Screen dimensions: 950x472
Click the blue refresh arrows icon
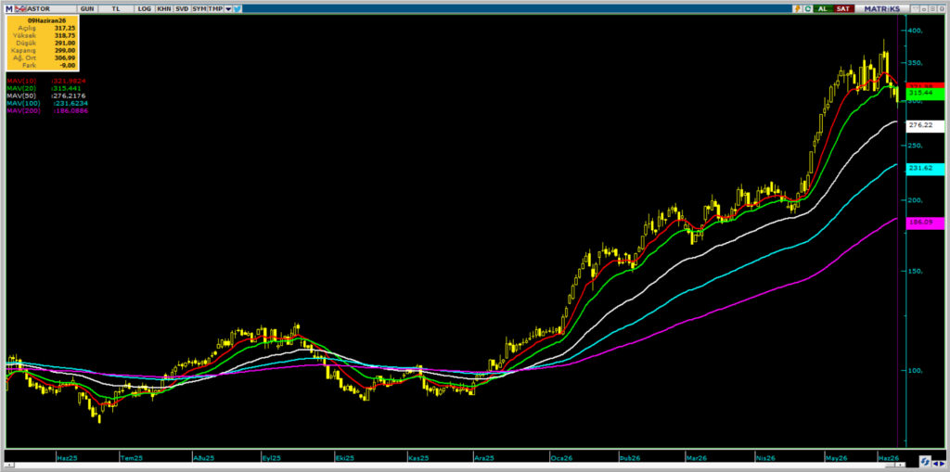pyautogui.click(x=925, y=461)
